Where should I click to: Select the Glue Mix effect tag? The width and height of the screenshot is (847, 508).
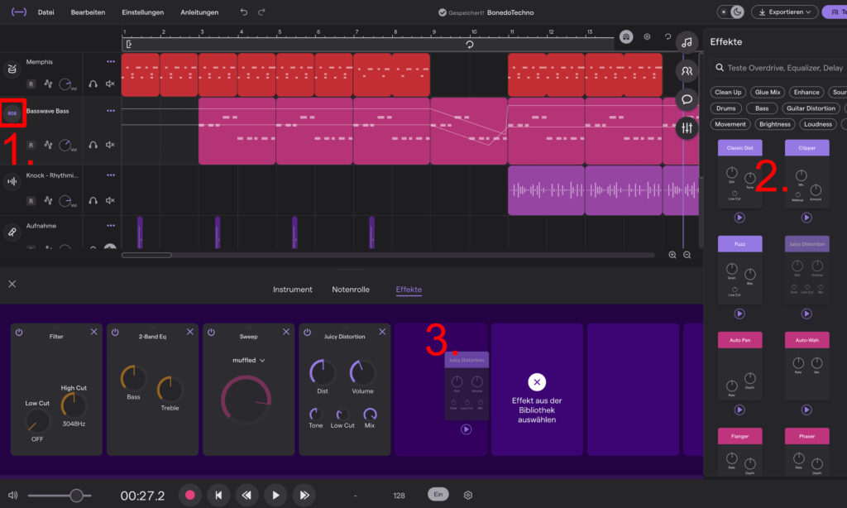pos(767,93)
